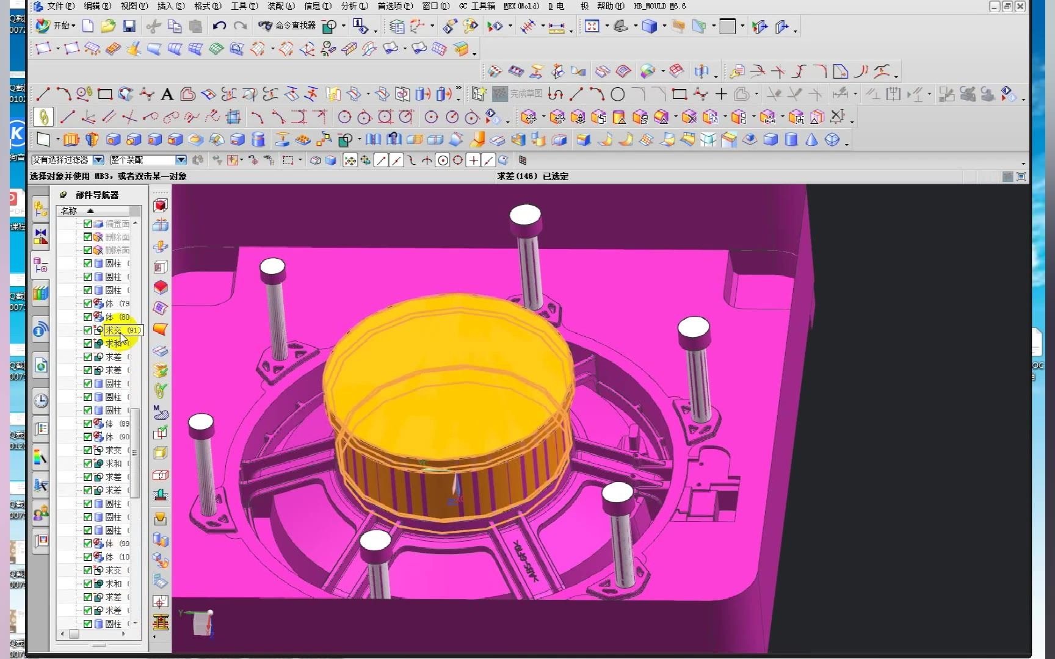The width and height of the screenshot is (1055, 659).
Task: Open the GC 工具箱 menu
Action: (477, 6)
